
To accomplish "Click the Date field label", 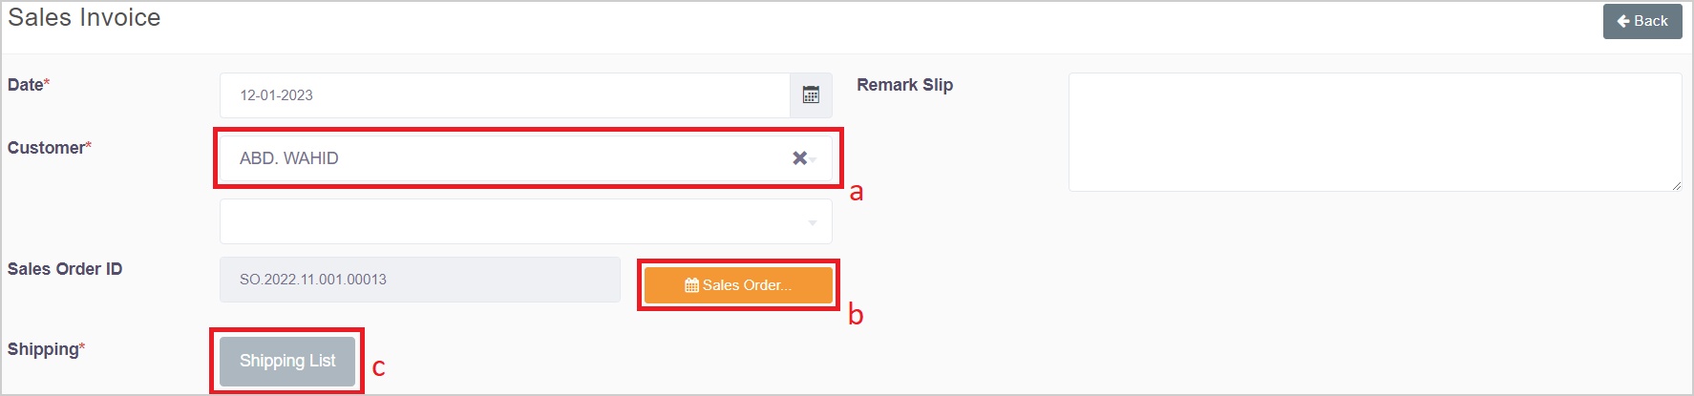I will 26,85.
